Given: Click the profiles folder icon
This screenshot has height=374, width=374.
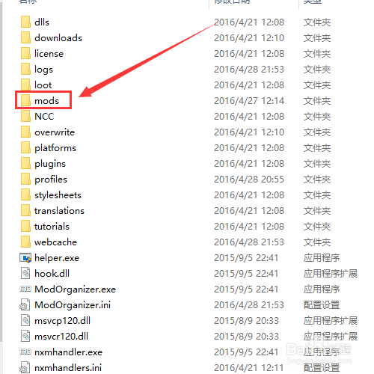Looking at the screenshot, I should [25, 179].
